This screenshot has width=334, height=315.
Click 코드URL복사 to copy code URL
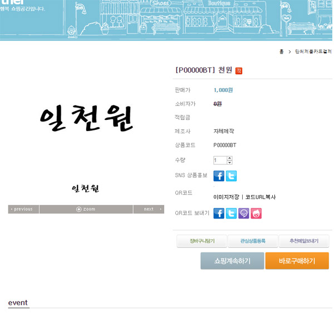click(x=261, y=197)
